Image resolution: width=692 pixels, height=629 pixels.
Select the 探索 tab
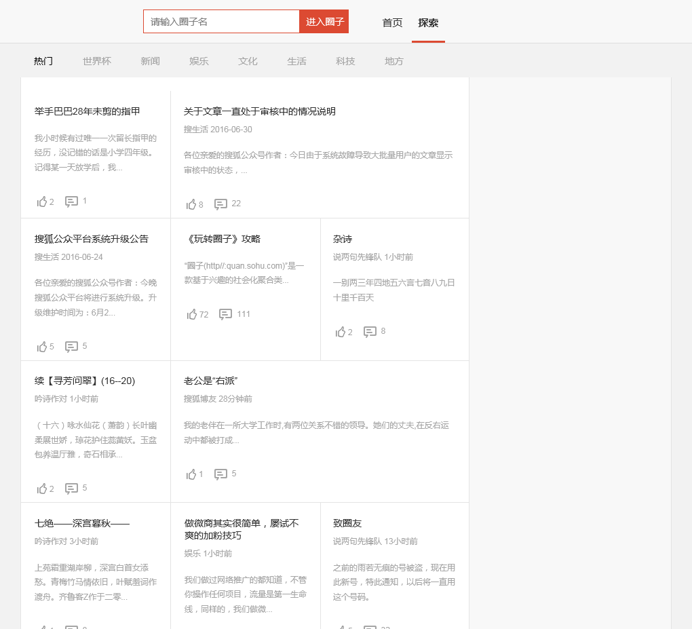(x=428, y=23)
